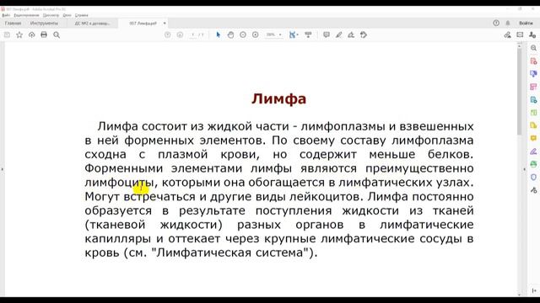Open the Справка menu
The width and height of the screenshot is (540, 303).
pos(82,15)
